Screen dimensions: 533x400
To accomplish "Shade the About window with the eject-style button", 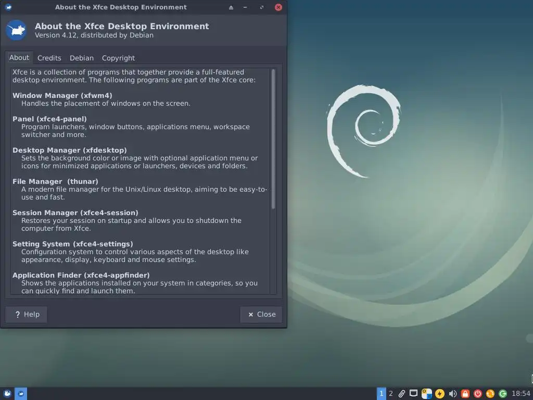I will (231, 7).
